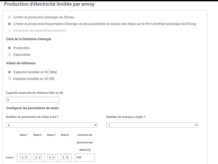This screenshot has width=218, height=164.
Task: Click the 'Exportation' label text
Action: pyautogui.click(x=22, y=55)
